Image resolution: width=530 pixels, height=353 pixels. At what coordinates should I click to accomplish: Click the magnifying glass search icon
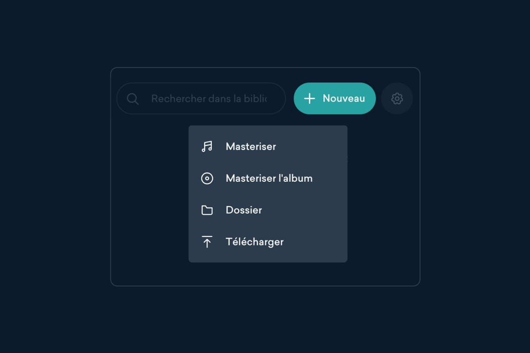pos(132,98)
